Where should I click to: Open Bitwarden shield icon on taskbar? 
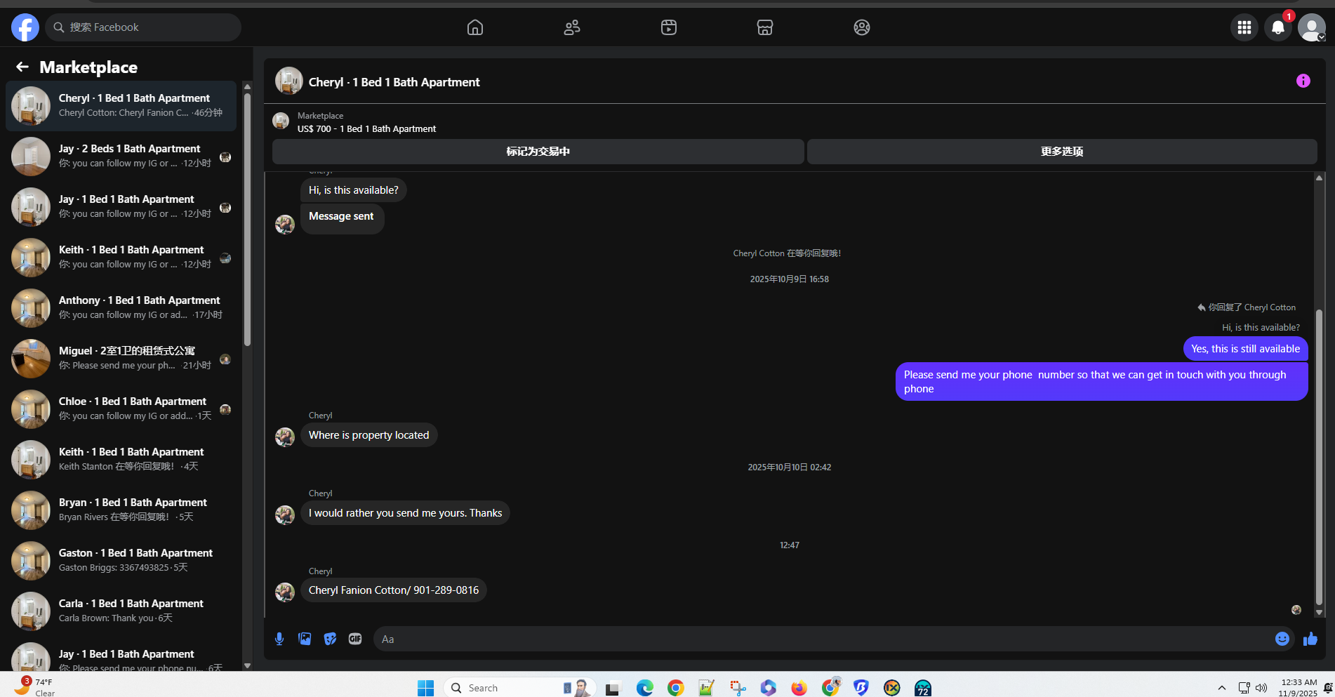click(861, 688)
